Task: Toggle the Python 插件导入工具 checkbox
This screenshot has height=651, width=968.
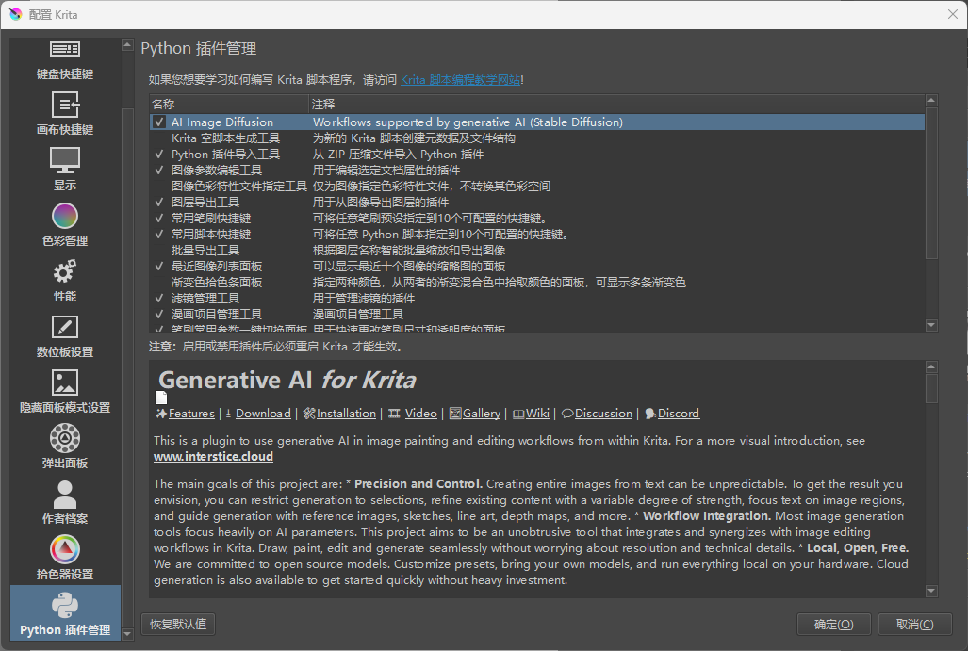Action: pos(159,155)
